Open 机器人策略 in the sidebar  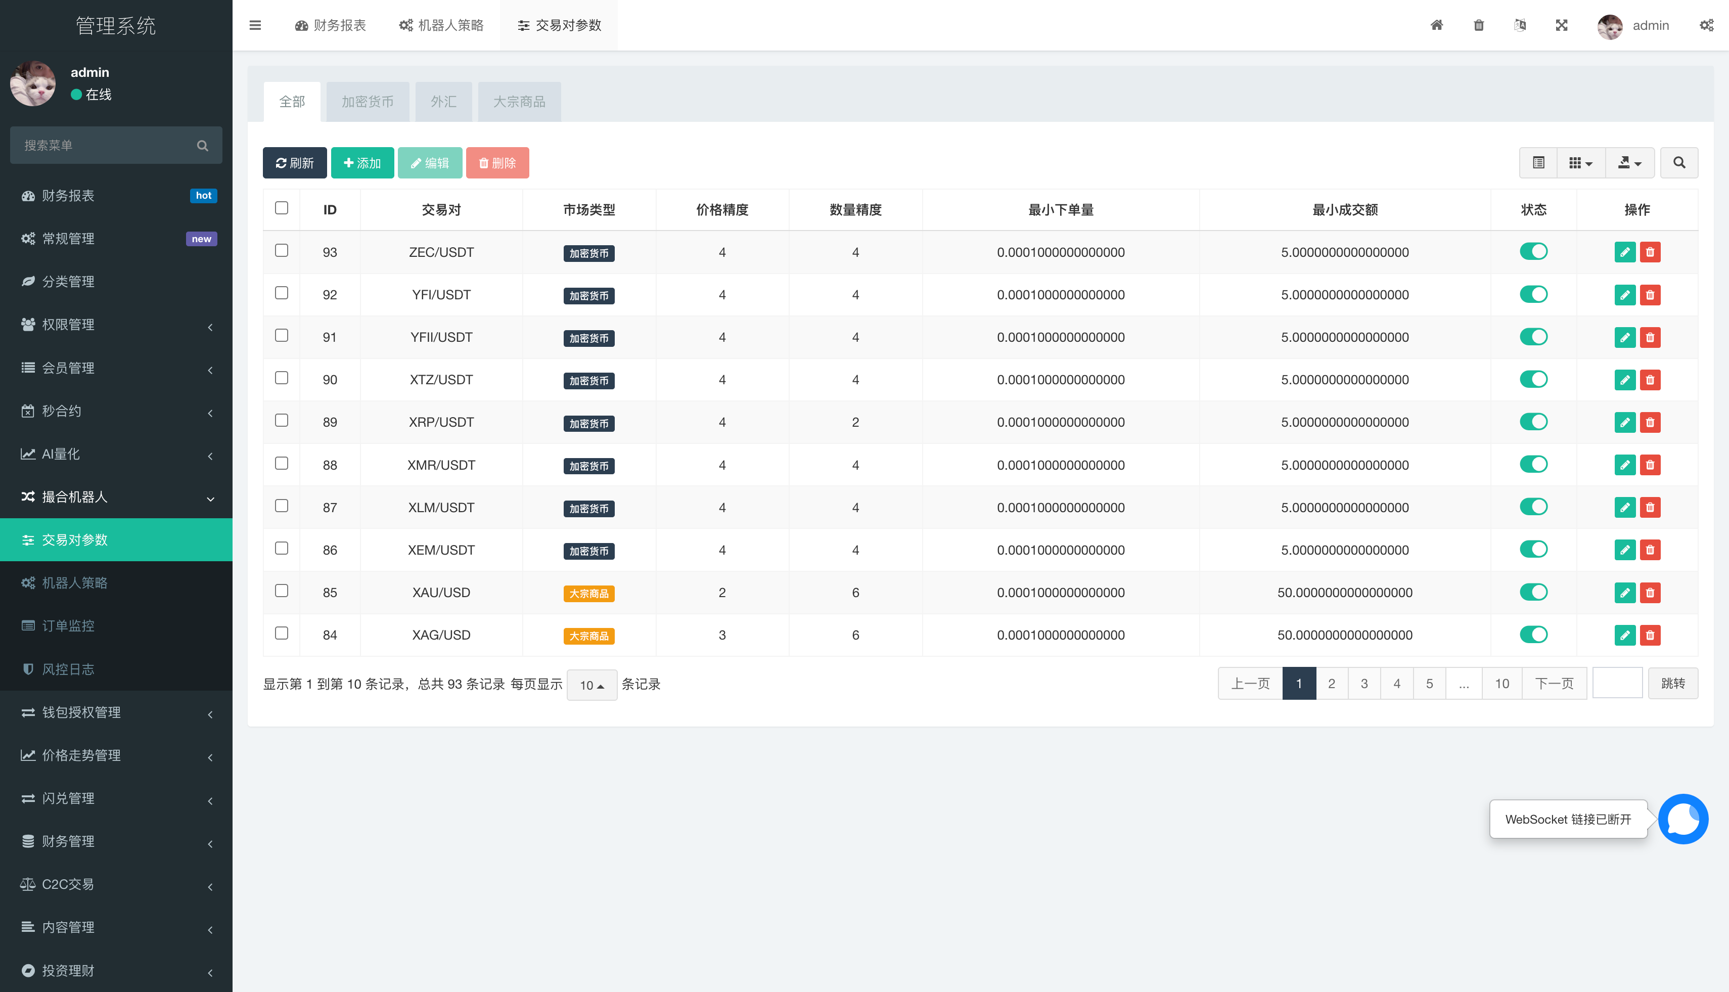[75, 582]
